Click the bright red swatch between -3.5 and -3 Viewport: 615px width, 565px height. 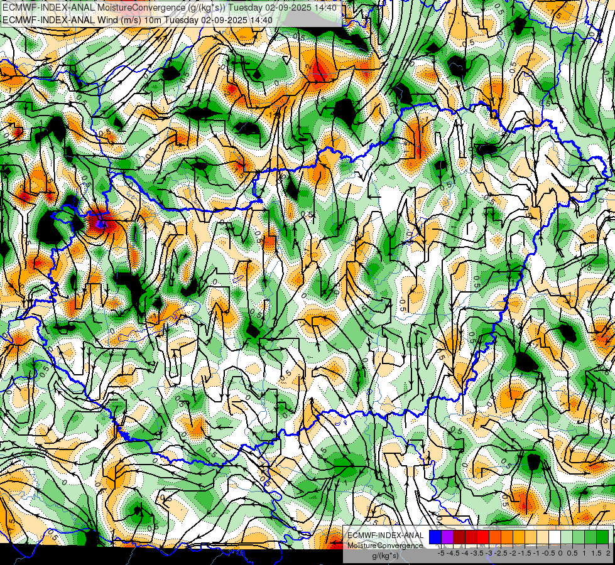pos(483,537)
